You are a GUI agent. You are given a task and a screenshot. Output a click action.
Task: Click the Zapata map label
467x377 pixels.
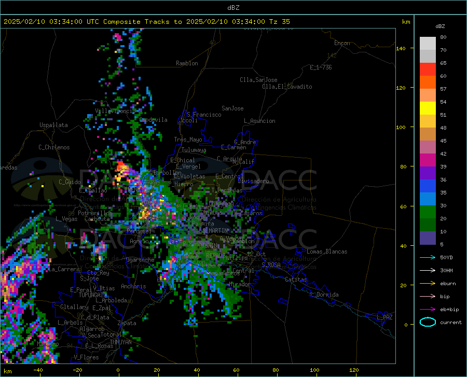(x=127, y=323)
